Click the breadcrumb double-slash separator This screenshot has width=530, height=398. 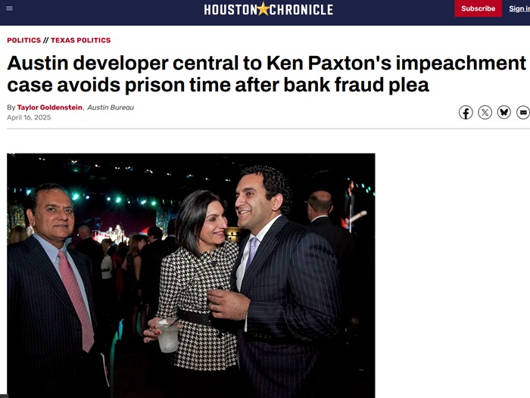point(45,40)
